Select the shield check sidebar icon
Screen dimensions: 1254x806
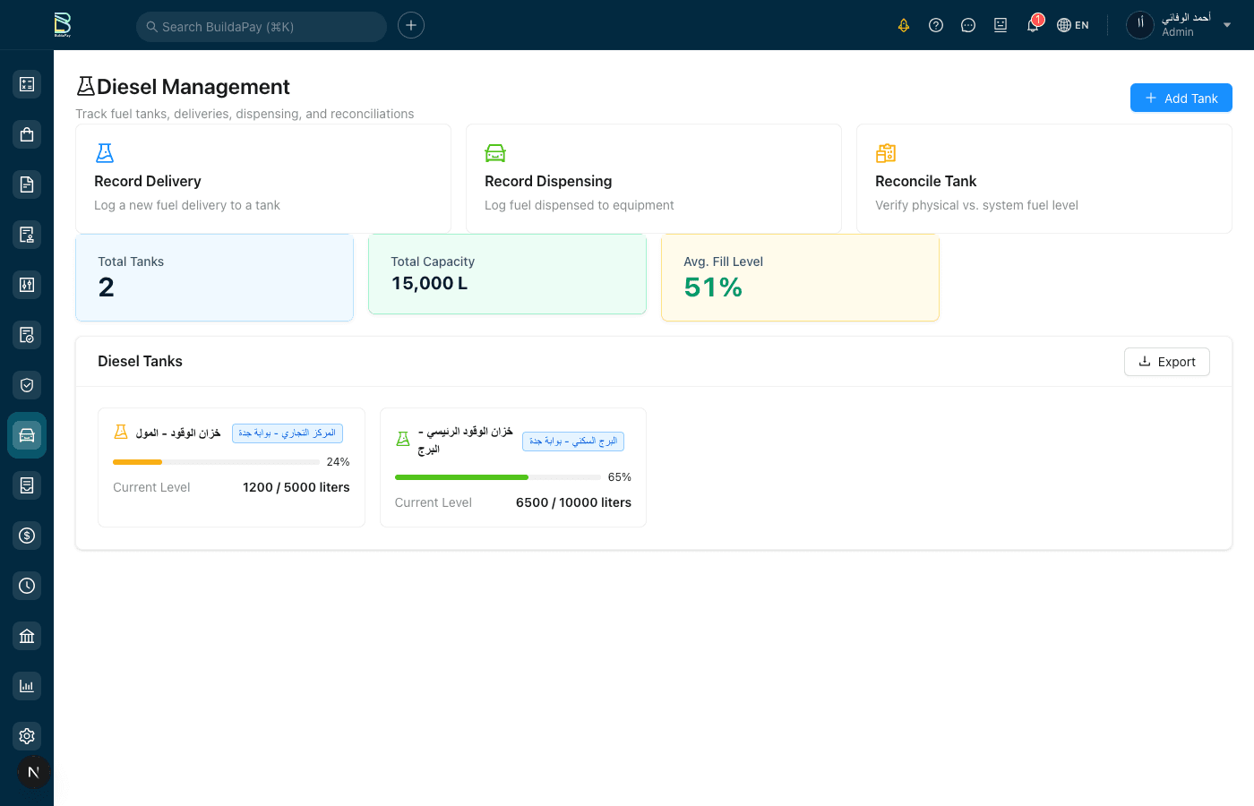click(27, 385)
